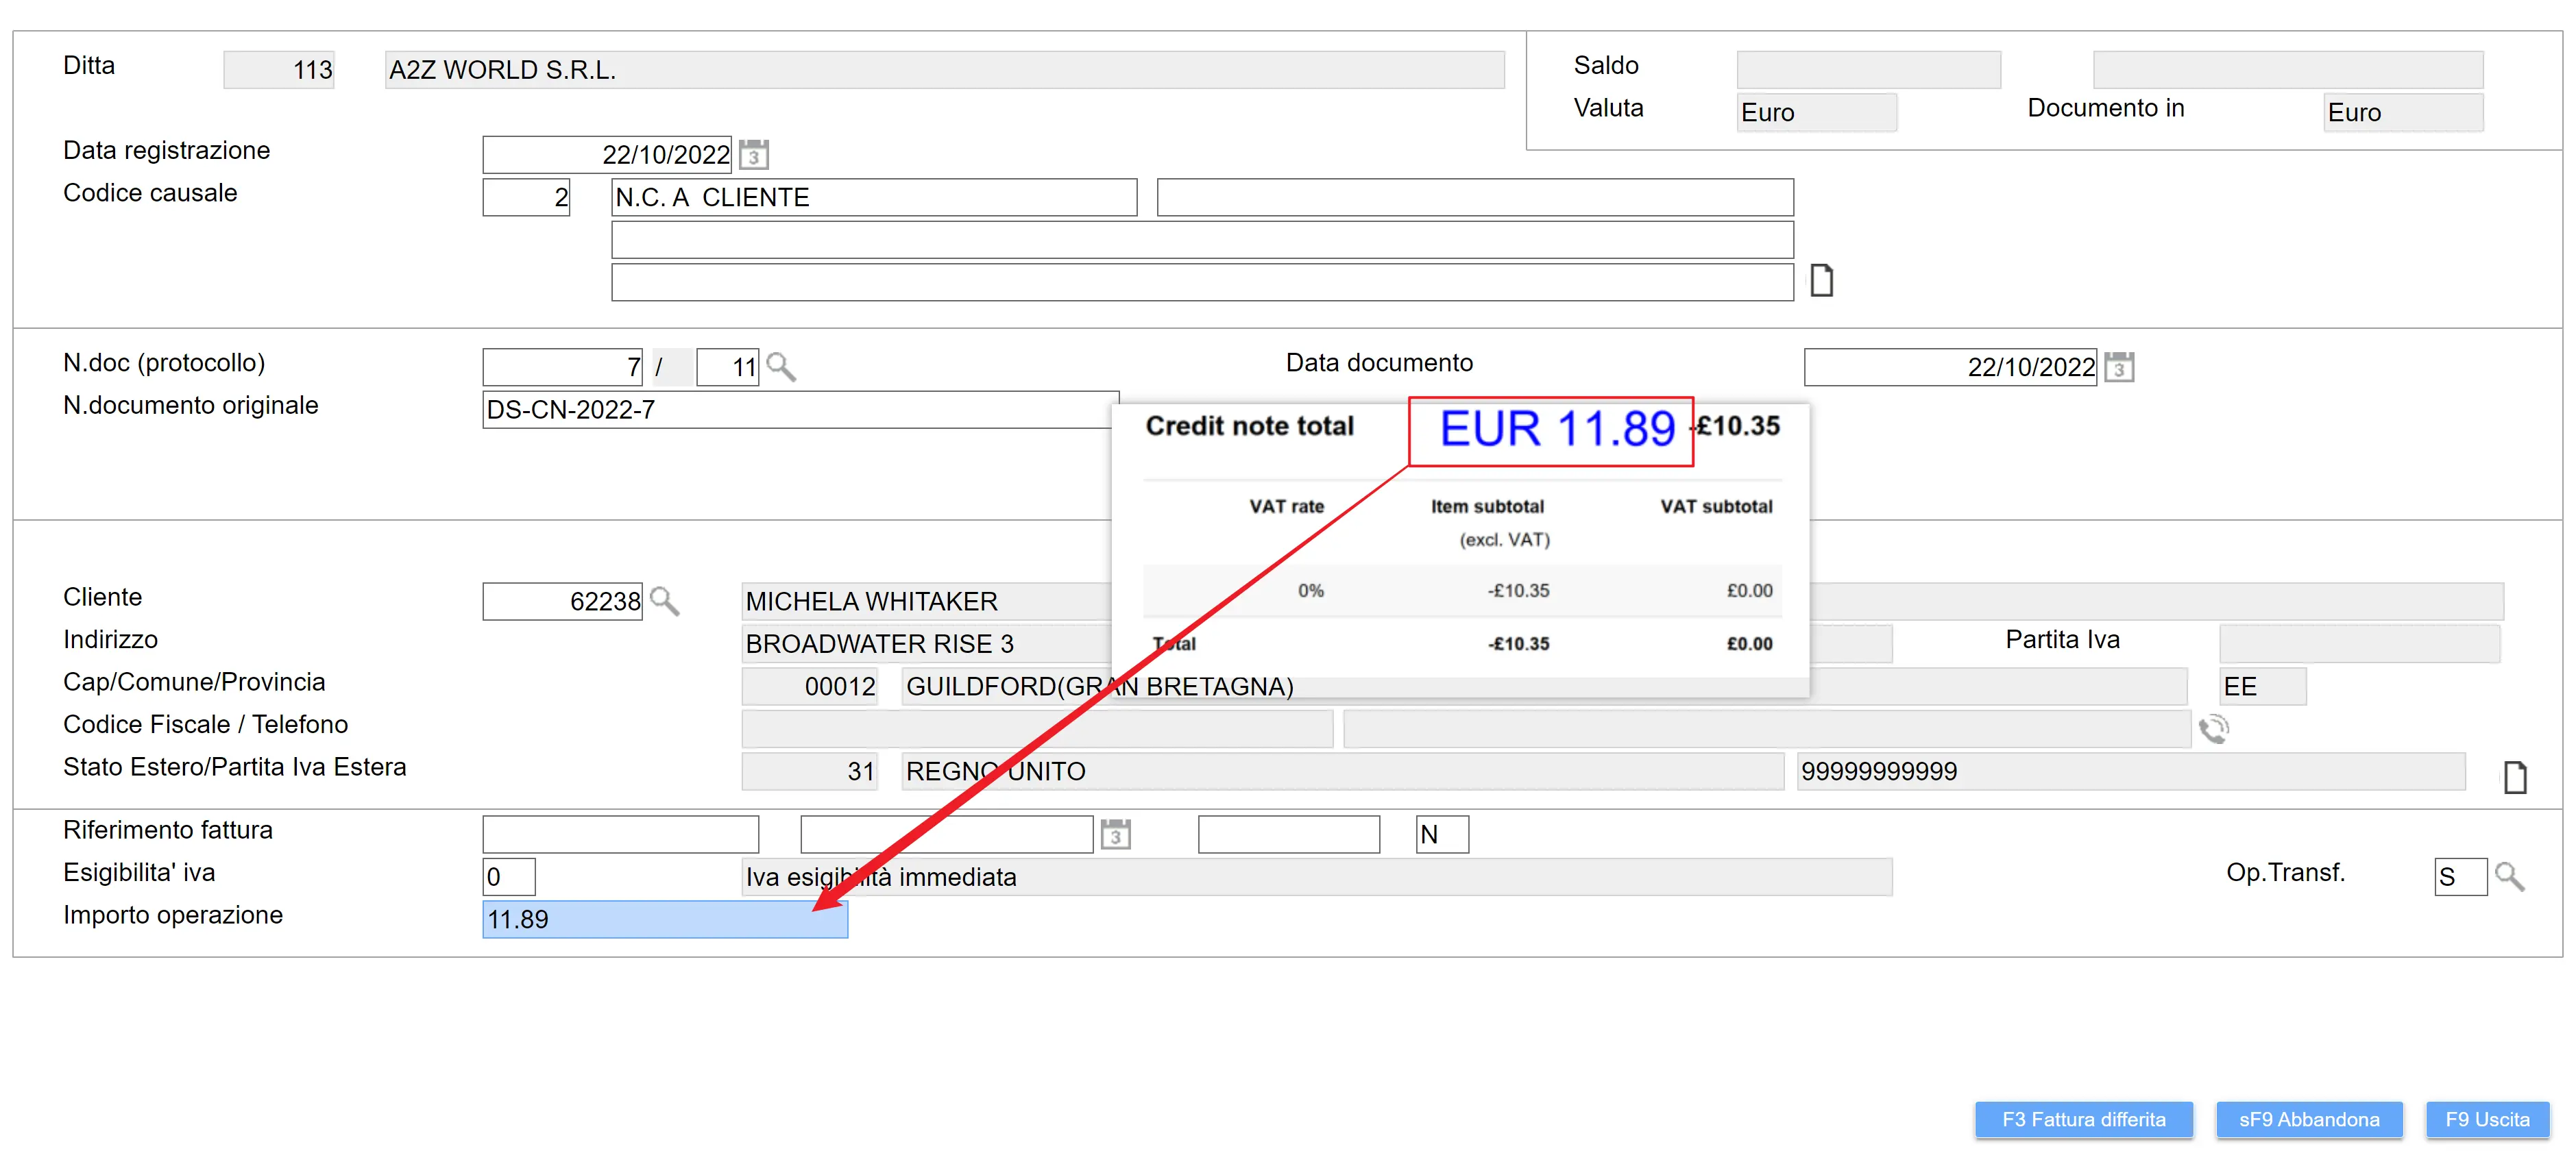This screenshot has height=1151, width=2576.
Task: Open notes document icon beside causale description
Action: (1821, 281)
